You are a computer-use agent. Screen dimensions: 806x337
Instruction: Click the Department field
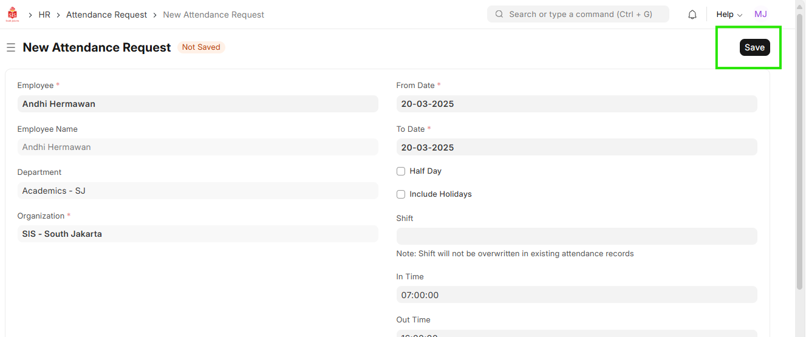coord(197,191)
